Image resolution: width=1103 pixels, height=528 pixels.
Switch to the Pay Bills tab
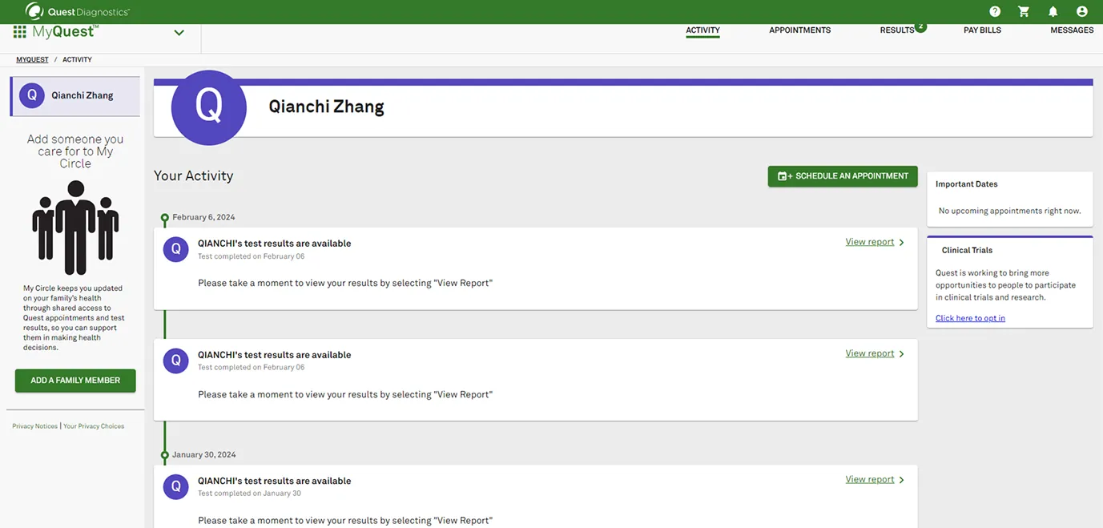pos(982,30)
